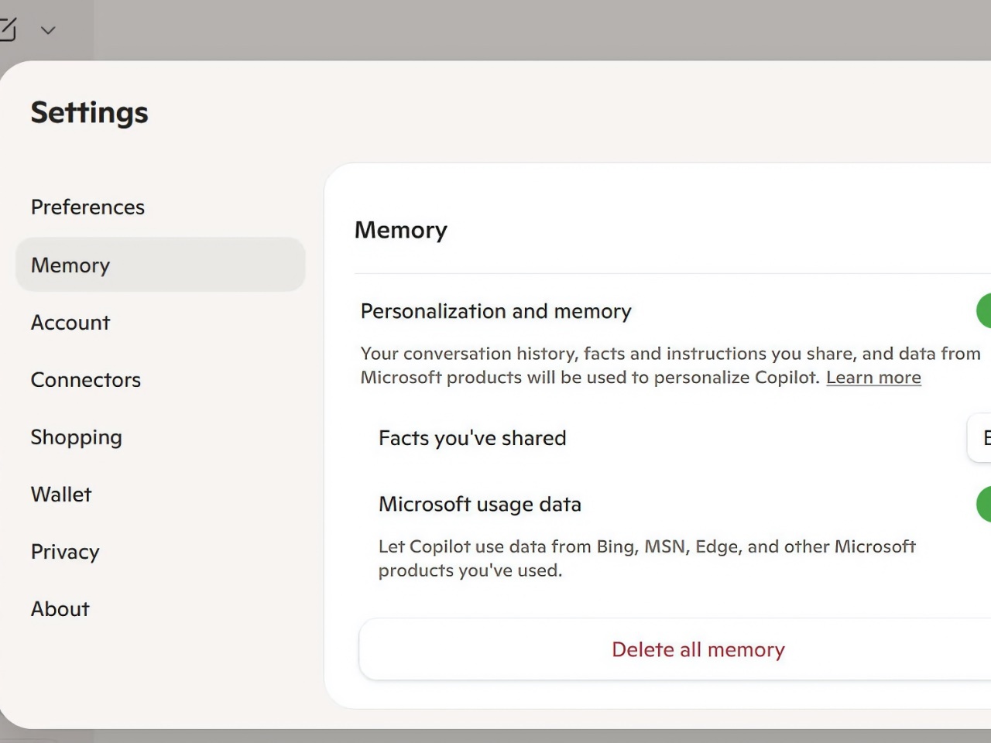Click the Personalization and memory label

click(x=496, y=311)
